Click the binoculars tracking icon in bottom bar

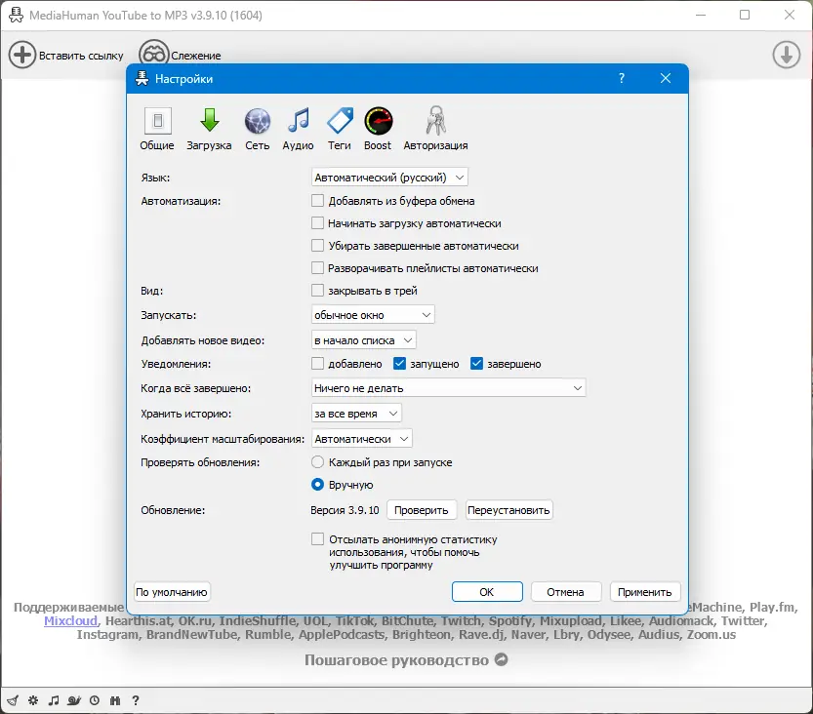click(115, 700)
